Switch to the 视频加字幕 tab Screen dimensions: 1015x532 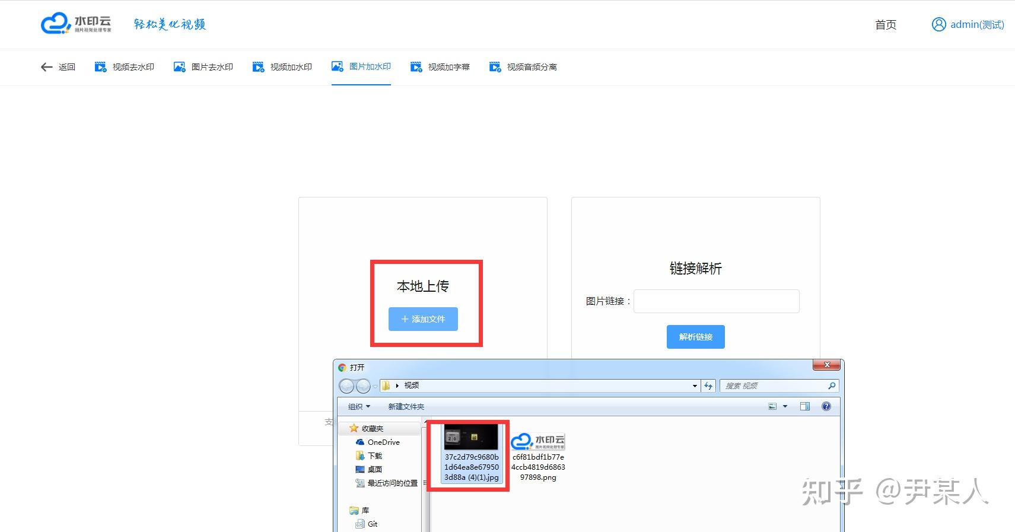(440, 67)
